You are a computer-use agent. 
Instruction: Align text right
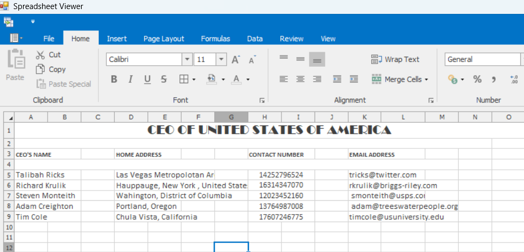[x=317, y=79]
